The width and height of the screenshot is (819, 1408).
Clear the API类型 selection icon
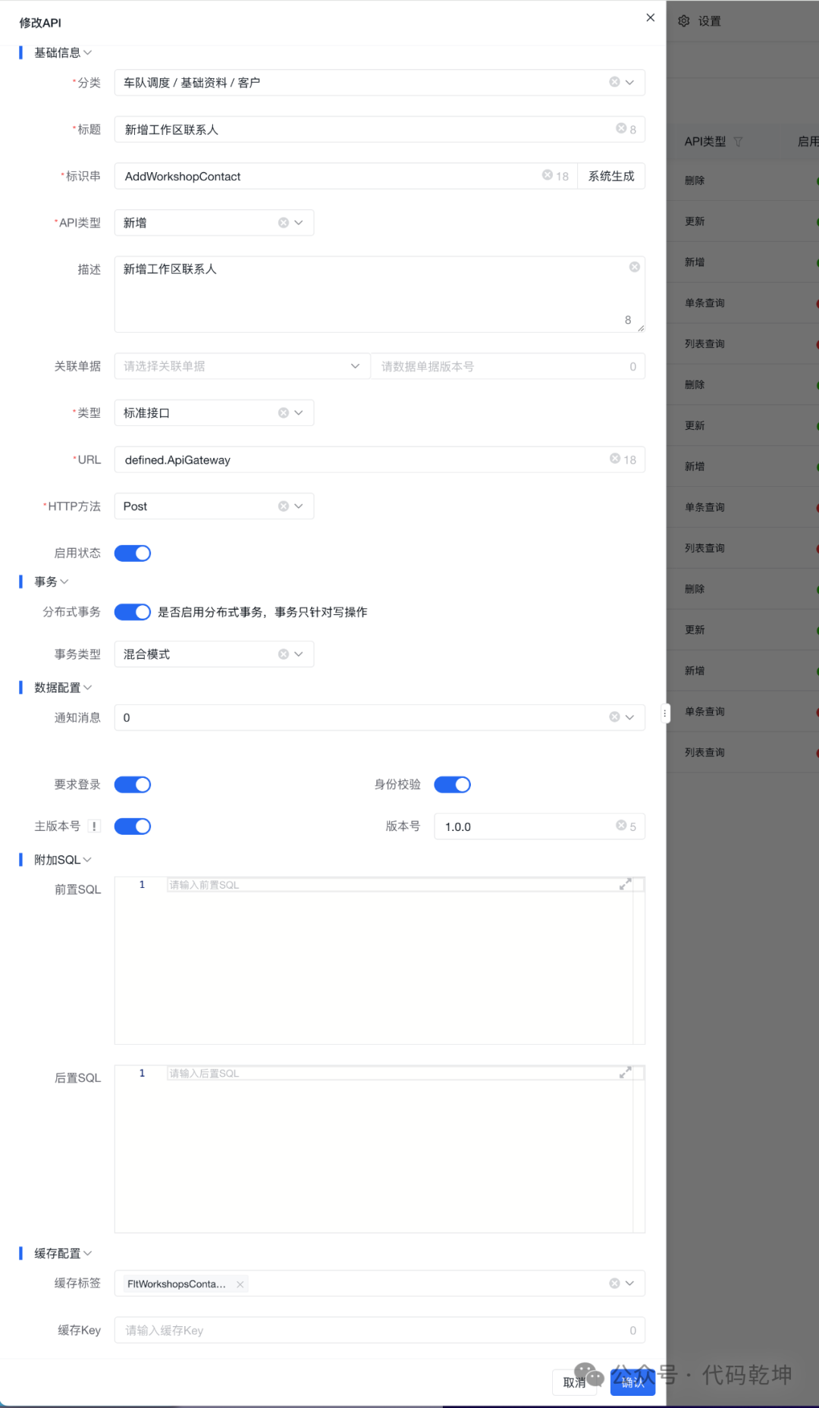point(283,222)
